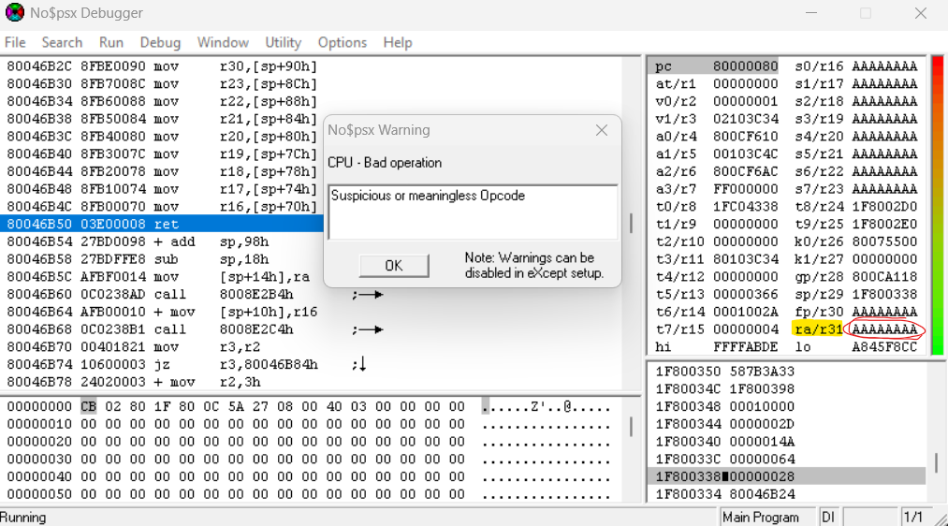Click the Suspicious or meaningless Opcode text box
Screen dimensions: 948x526
473,211
